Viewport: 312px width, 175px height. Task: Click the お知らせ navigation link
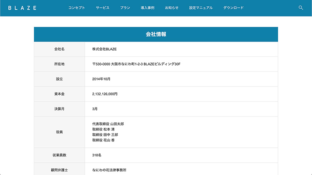(x=172, y=8)
